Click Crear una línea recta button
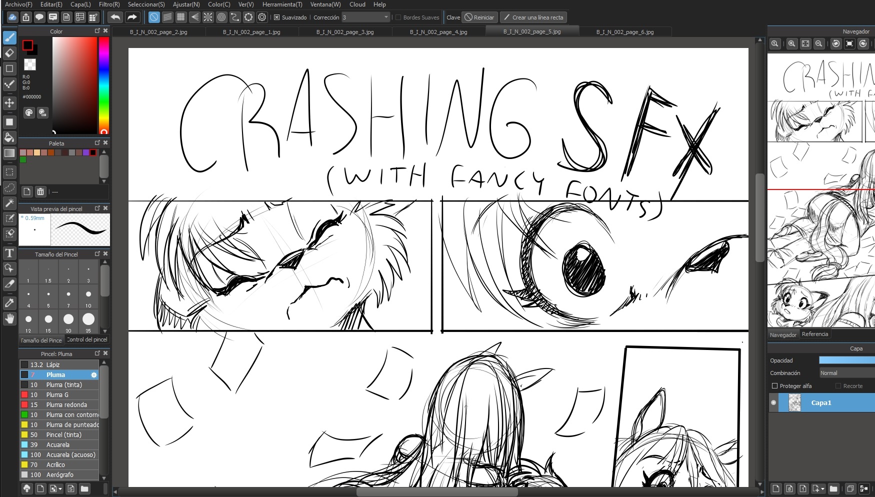875x497 pixels. (x=533, y=17)
